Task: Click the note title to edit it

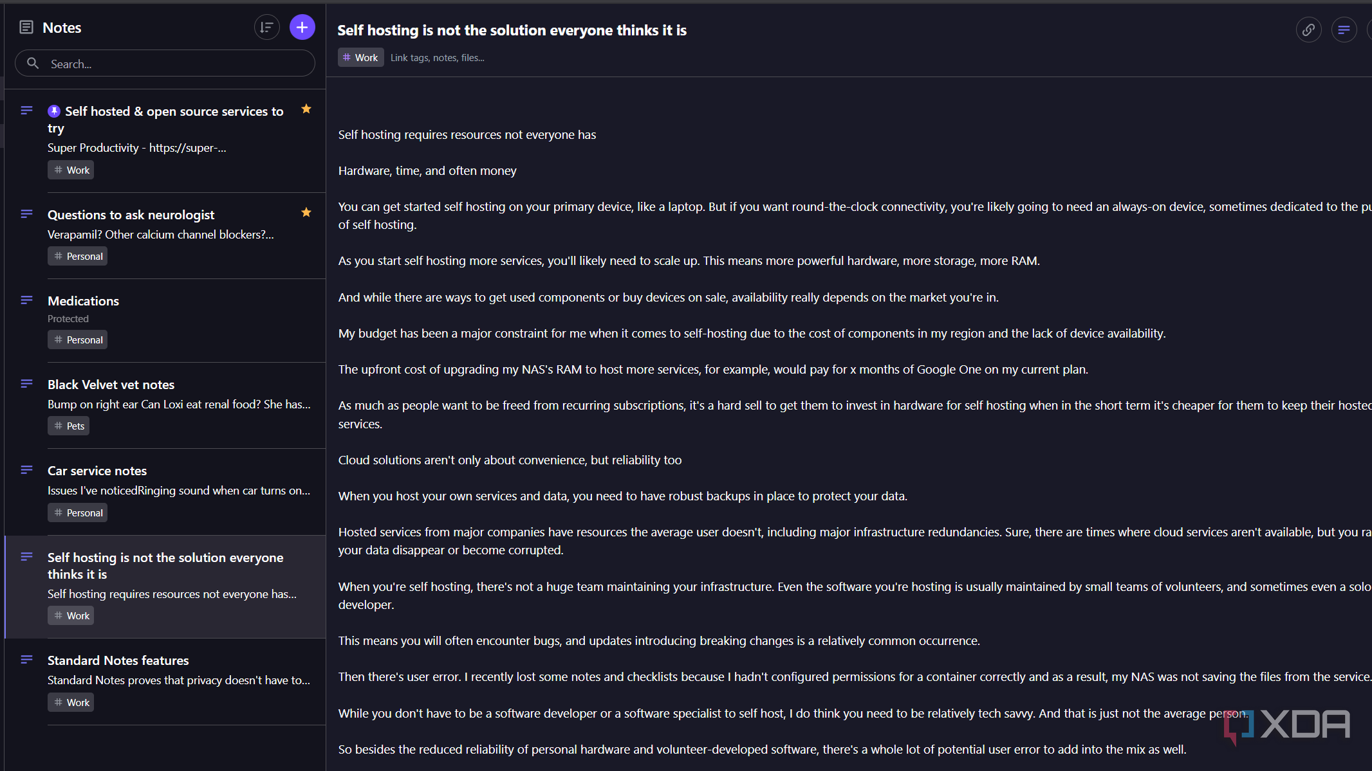Action: click(512, 30)
